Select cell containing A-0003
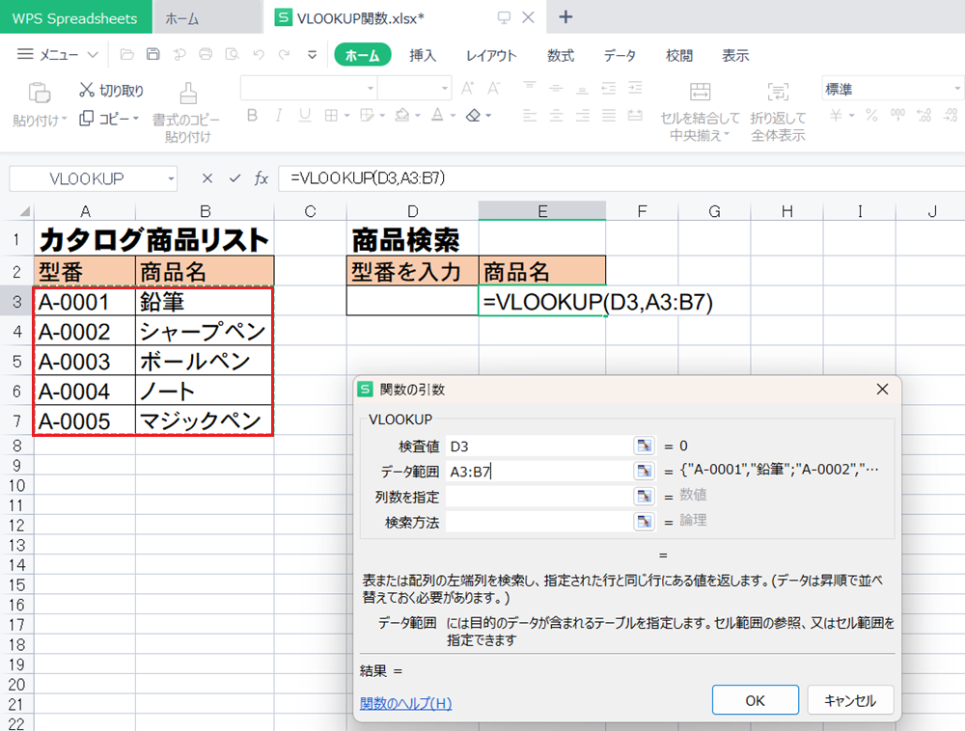Screen dimensions: 965x731 tap(85, 361)
